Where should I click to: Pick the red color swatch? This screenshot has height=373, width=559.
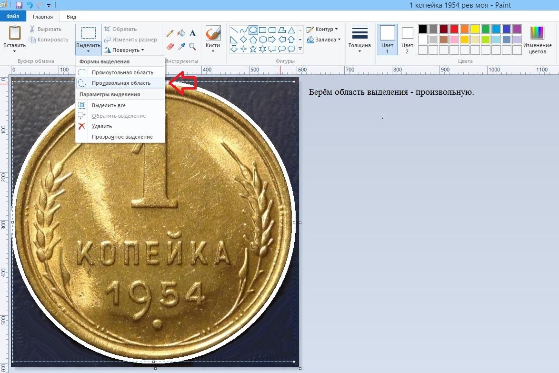454,29
